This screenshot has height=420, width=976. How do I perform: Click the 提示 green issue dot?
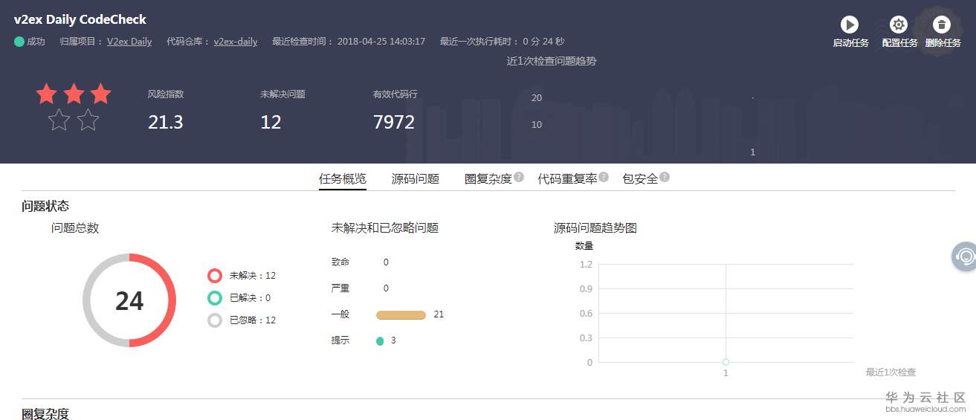tap(380, 341)
